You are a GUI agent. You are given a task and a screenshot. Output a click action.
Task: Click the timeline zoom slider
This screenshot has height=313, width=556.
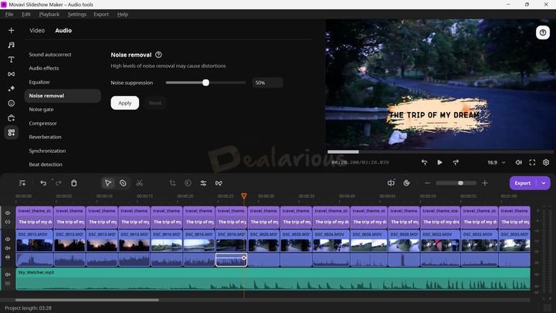(x=456, y=183)
